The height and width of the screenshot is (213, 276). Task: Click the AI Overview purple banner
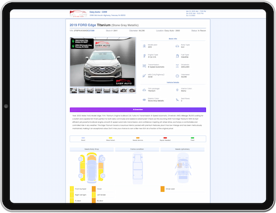(138, 110)
